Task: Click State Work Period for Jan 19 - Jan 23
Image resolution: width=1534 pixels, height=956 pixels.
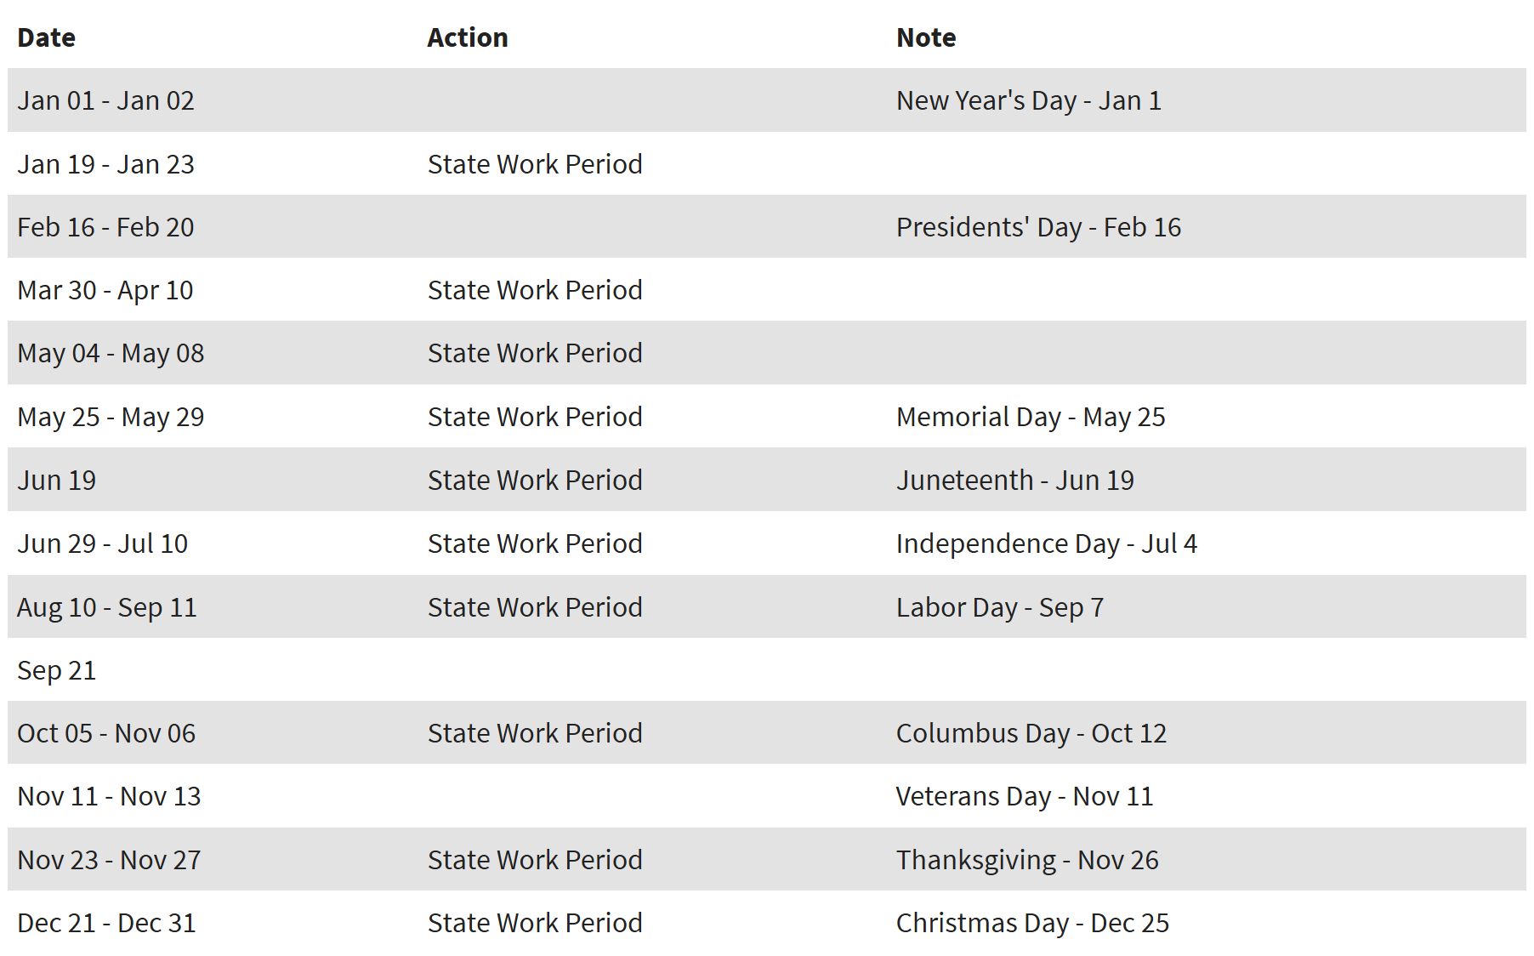Action: pyautogui.click(x=535, y=164)
